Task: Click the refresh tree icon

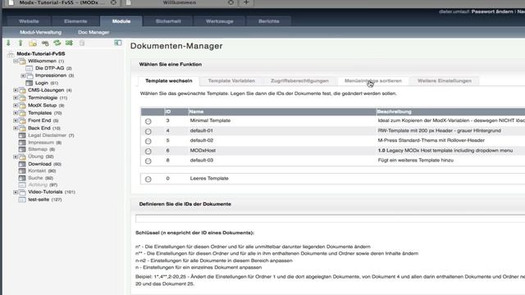Action: [x=57, y=43]
